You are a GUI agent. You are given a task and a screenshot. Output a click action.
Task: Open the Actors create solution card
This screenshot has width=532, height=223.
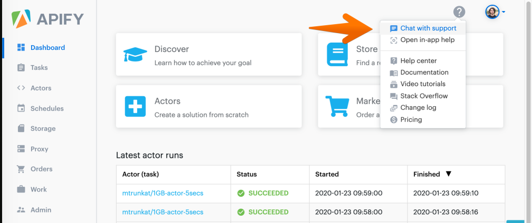(208, 106)
